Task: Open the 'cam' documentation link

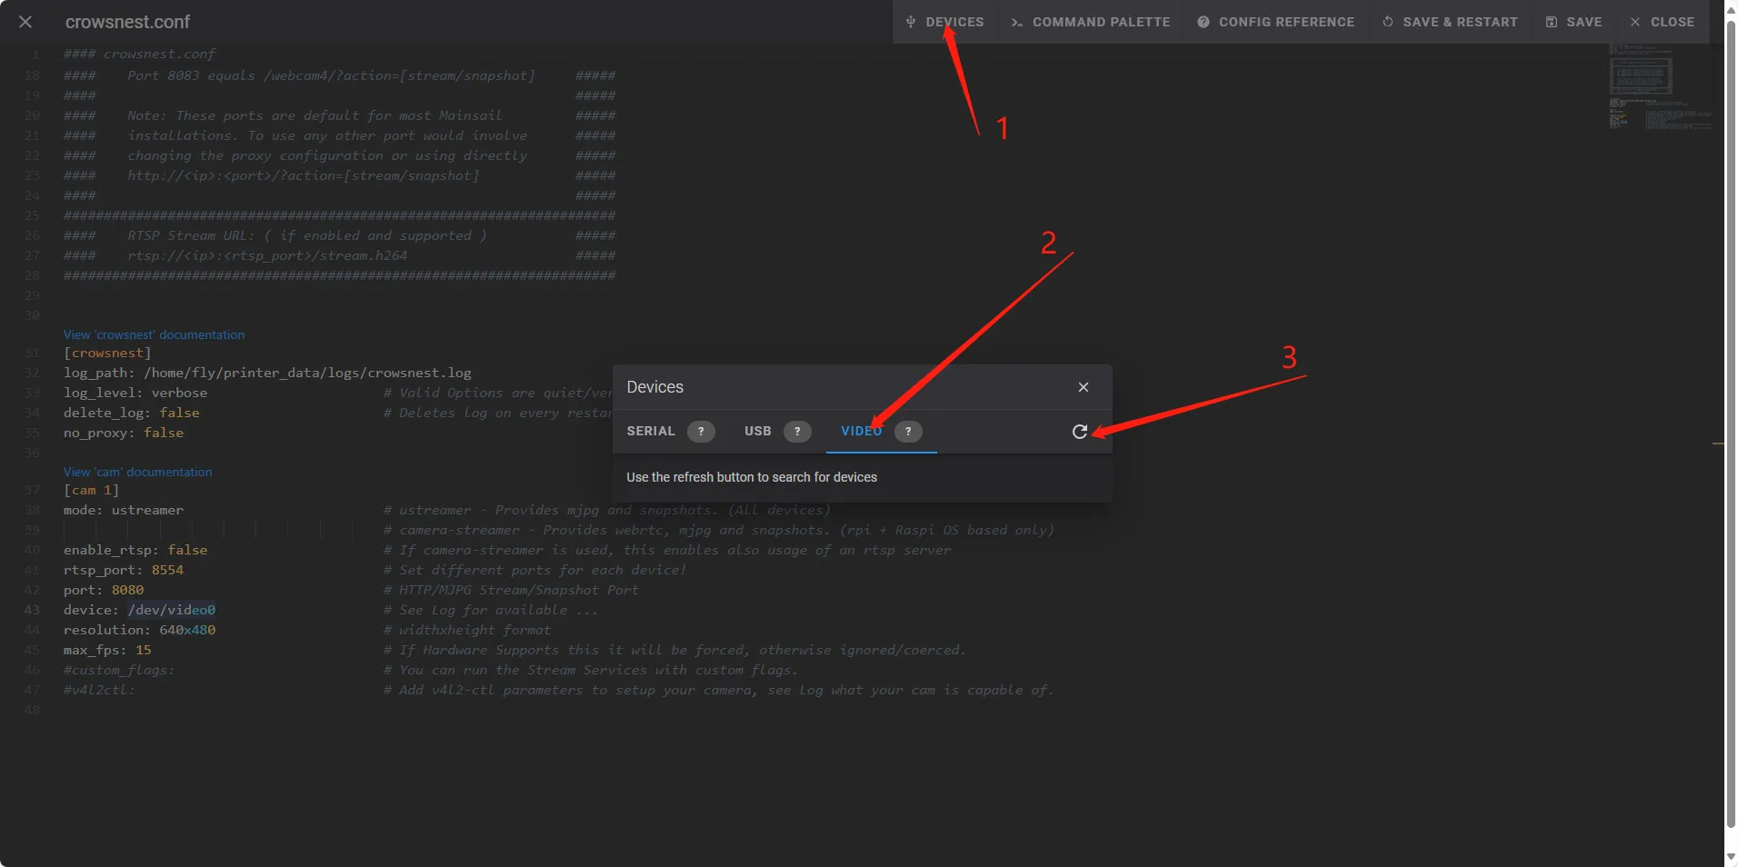Action: click(137, 472)
